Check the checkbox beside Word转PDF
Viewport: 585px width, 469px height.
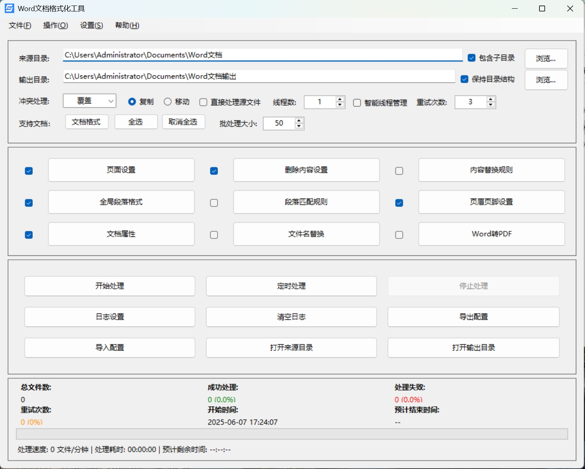pos(399,235)
